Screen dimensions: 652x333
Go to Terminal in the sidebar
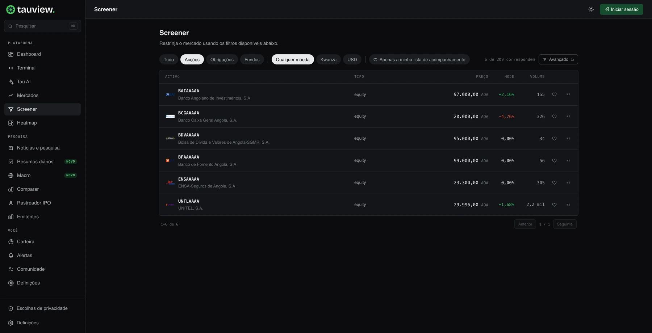42,68
